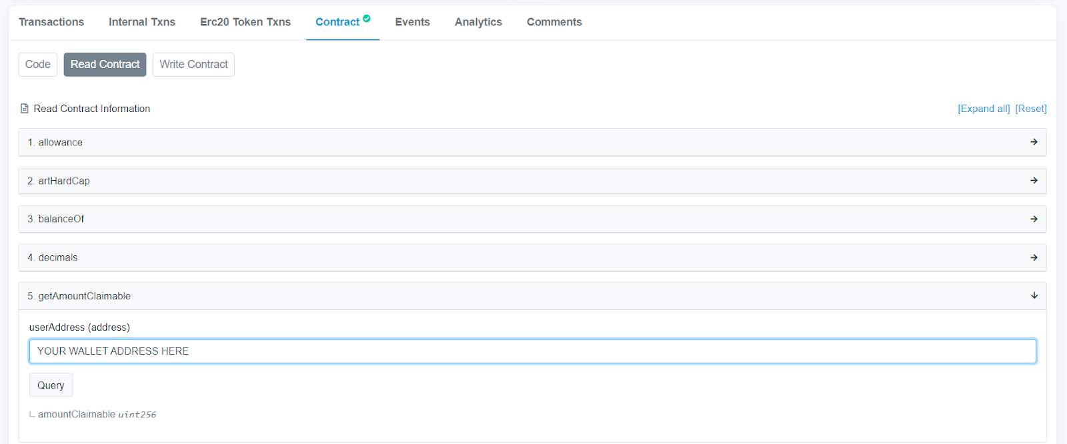Collapse the getAmountClaimable row arrow
1067x444 pixels.
click(1034, 295)
